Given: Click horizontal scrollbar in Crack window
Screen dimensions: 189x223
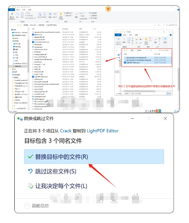Looking at the screenshot, I should pyautogui.click(x=139, y=91).
